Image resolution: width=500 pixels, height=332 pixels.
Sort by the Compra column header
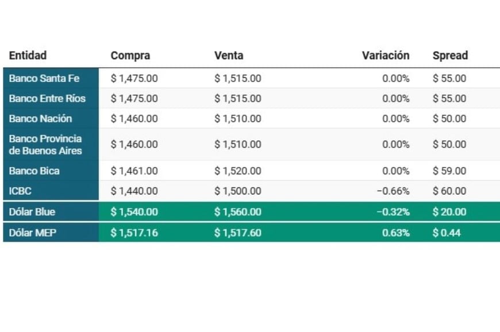tap(130, 56)
